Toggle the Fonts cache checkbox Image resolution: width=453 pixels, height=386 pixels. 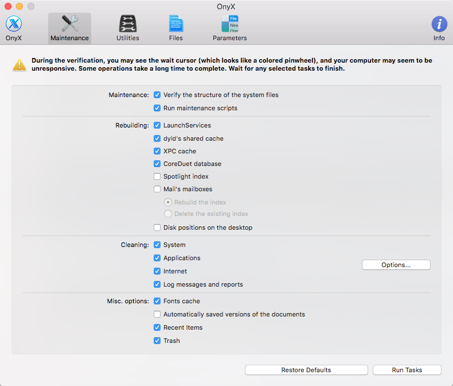[157, 301]
